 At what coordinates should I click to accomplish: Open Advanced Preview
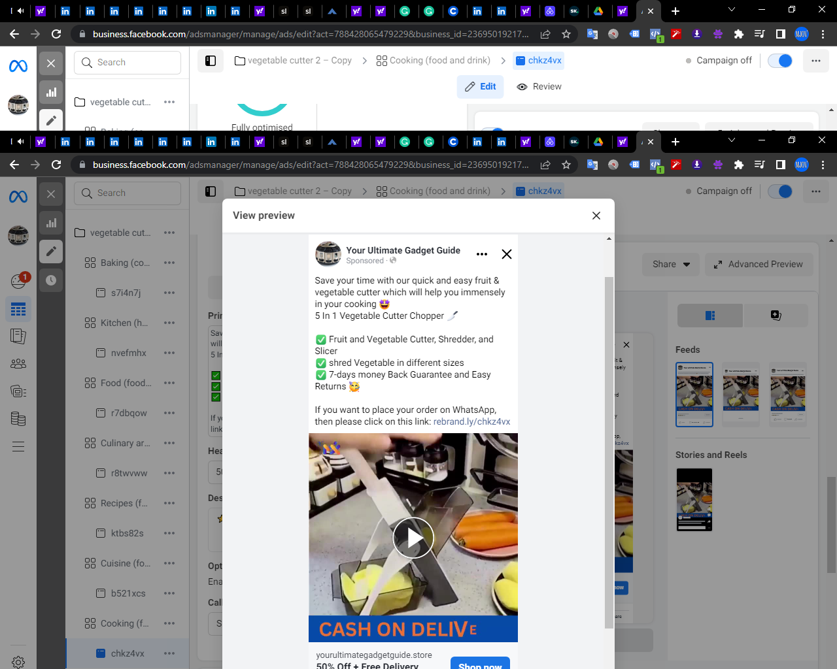759,264
